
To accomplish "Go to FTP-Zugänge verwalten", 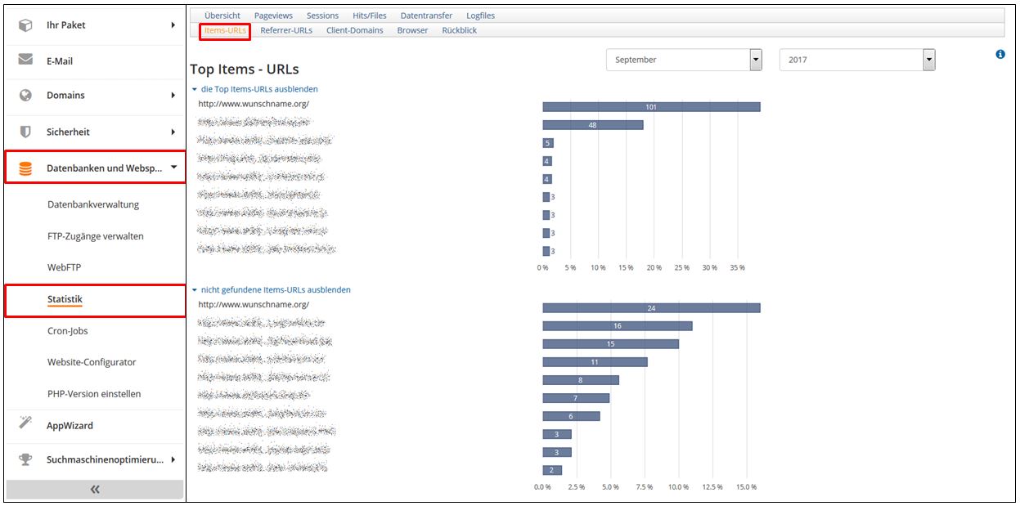I will pos(95,236).
